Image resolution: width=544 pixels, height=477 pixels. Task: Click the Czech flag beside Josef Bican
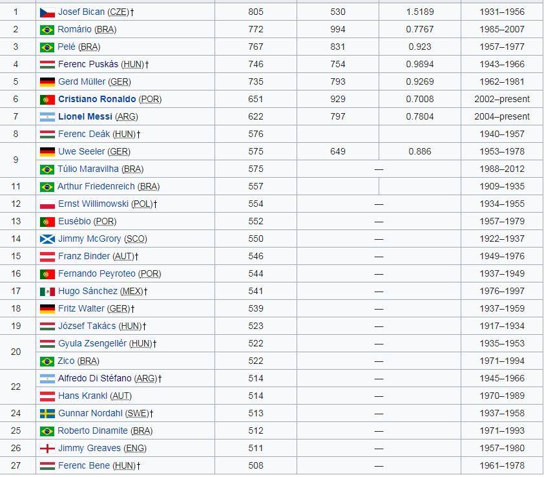(47, 12)
